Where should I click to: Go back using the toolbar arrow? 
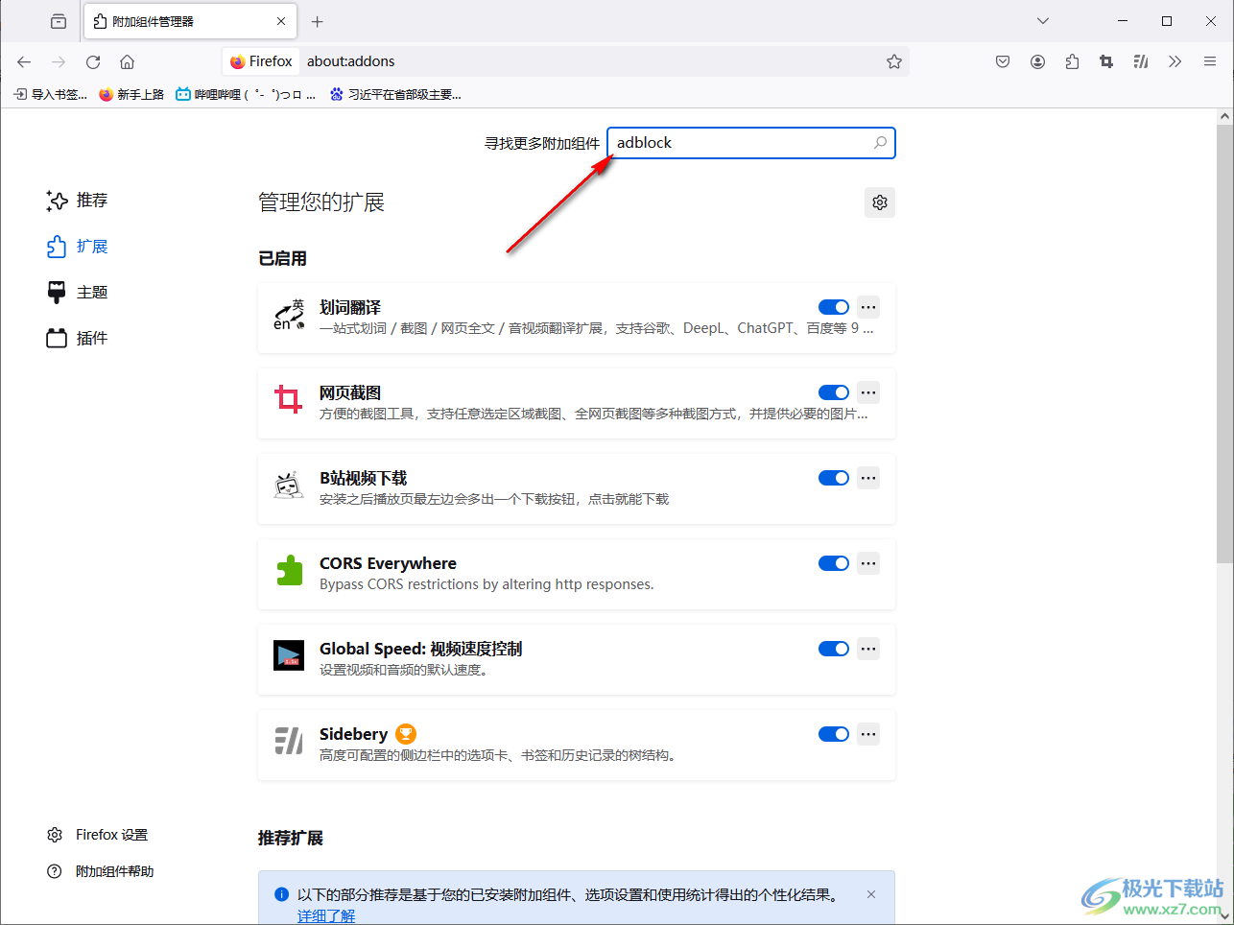[24, 61]
